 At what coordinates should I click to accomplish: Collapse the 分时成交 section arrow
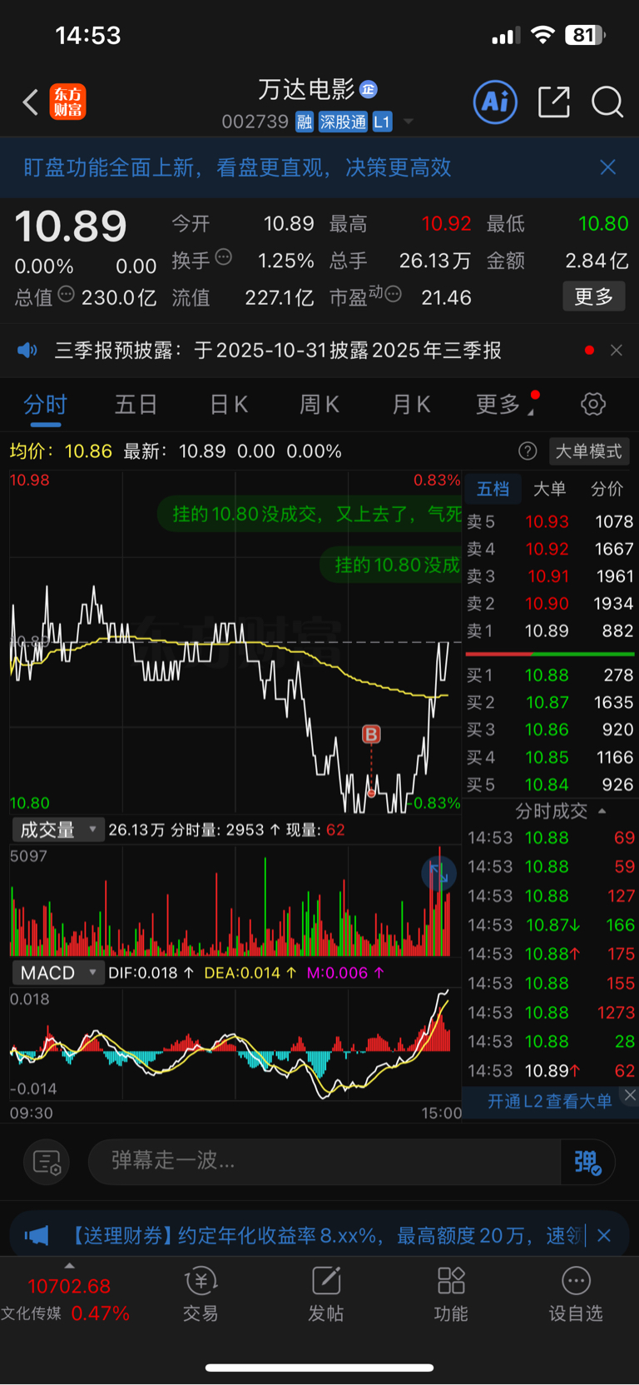pos(602,811)
